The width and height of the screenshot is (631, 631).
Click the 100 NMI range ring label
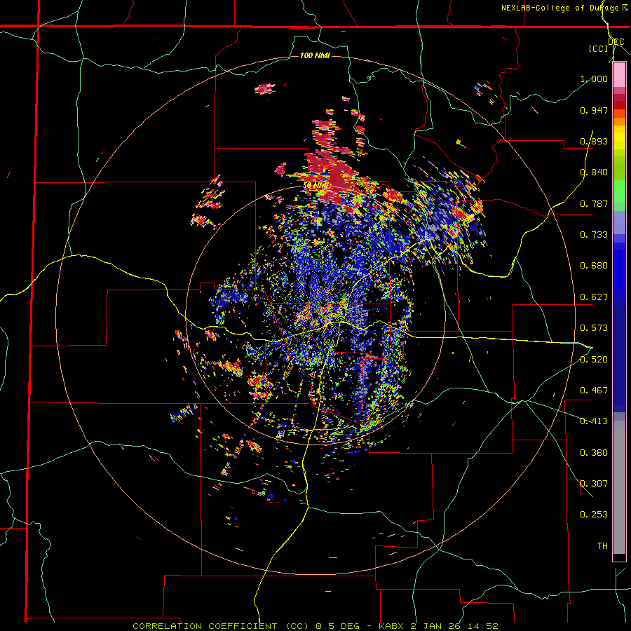click(315, 55)
